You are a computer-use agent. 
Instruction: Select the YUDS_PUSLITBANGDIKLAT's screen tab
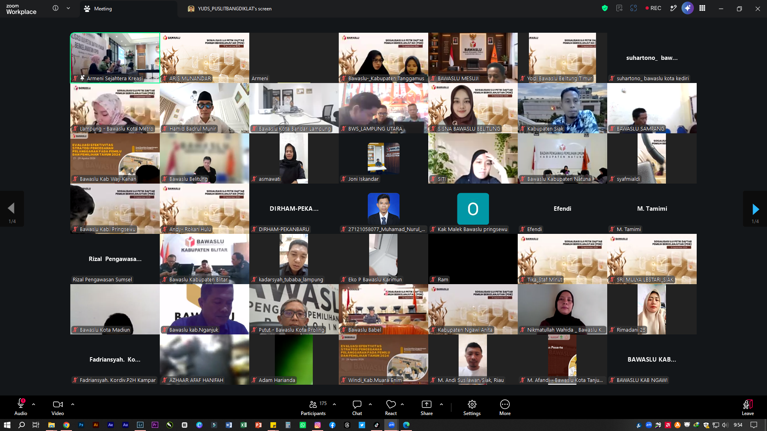coord(230,8)
